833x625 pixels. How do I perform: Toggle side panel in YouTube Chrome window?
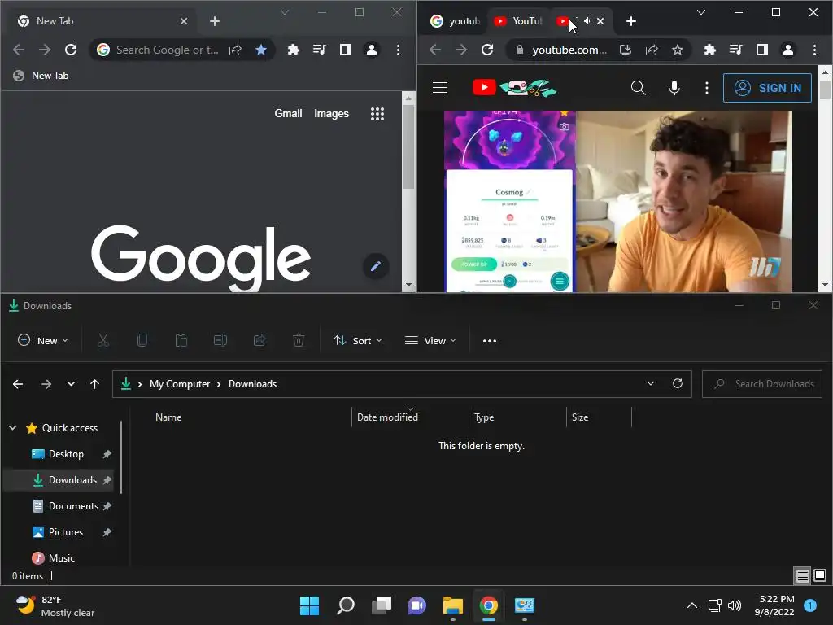pyautogui.click(x=761, y=50)
